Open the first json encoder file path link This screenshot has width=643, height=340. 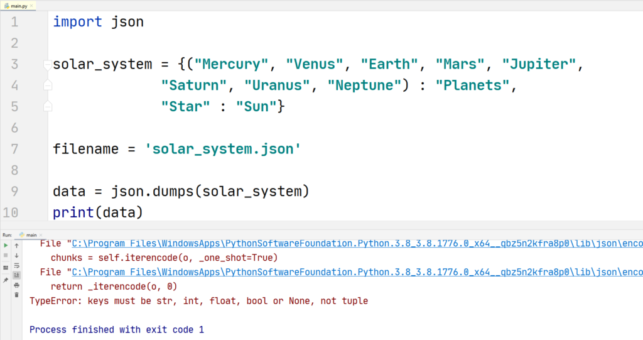click(x=357, y=243)
